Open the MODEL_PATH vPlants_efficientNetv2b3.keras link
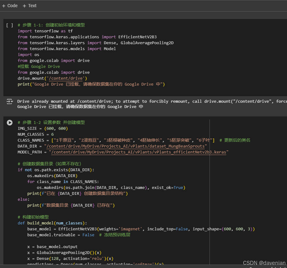Screen dimensions: 287x268 (139, 152)
